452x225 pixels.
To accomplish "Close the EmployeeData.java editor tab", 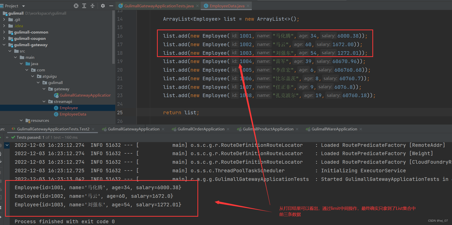I will coord(248,6).
